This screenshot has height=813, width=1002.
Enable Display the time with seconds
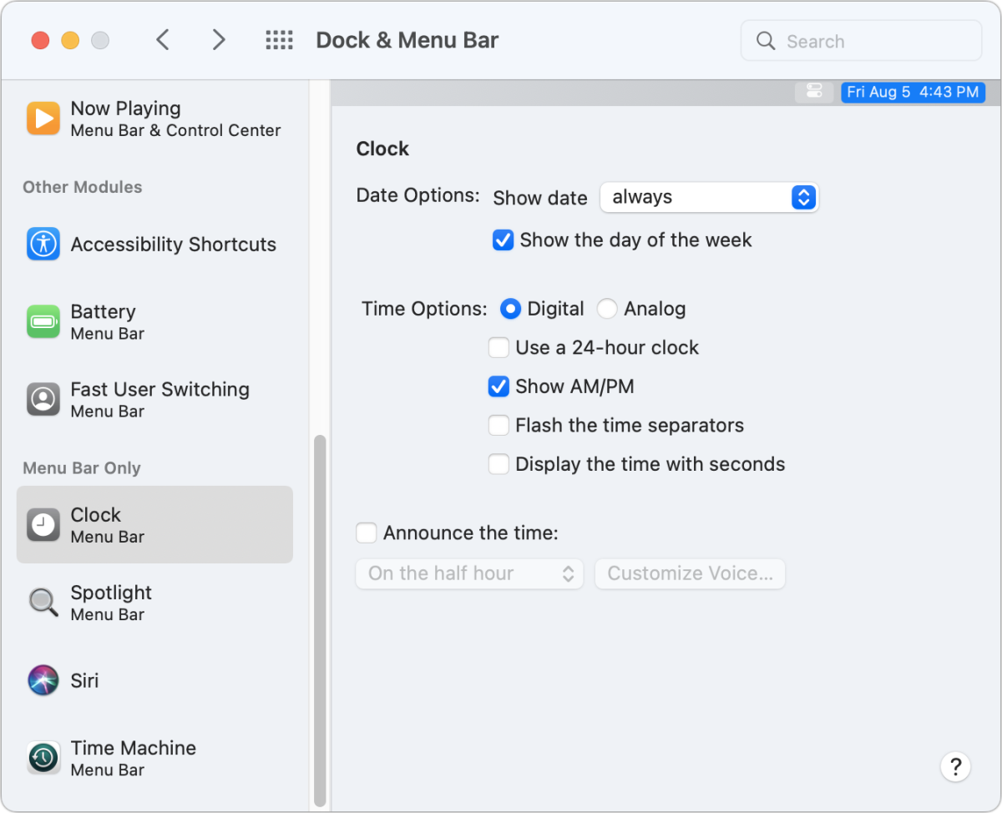(x=498, y=464)
